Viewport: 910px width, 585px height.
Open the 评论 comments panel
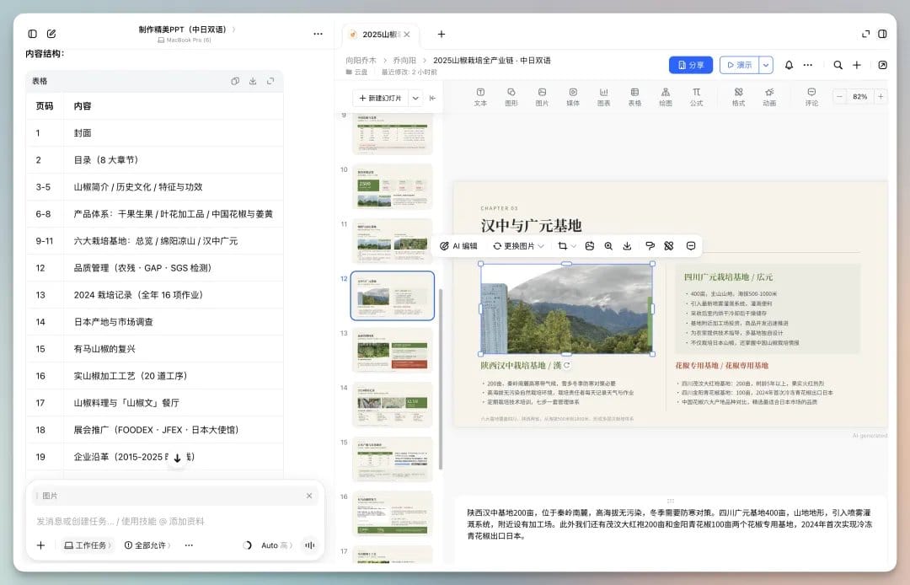811,97
